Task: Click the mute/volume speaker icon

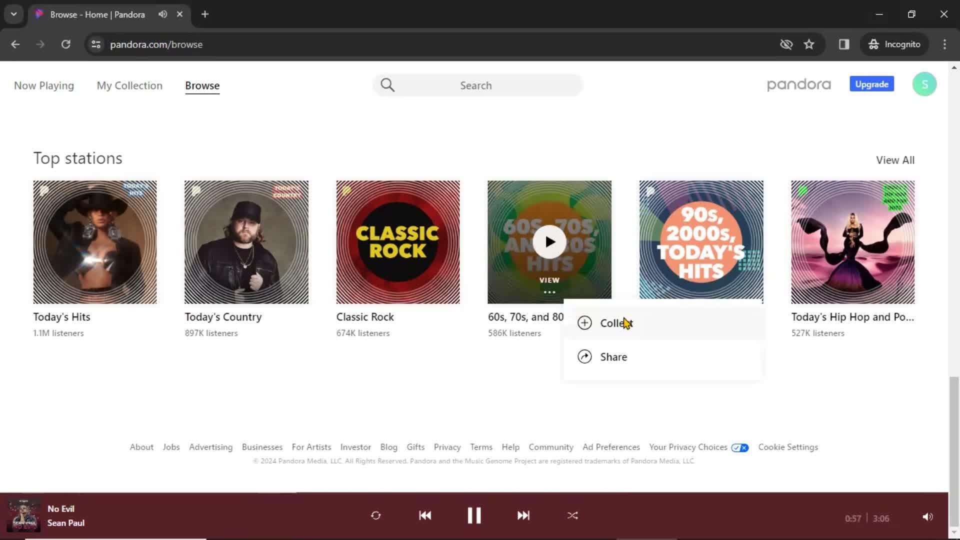Action: tap(927, 516)
